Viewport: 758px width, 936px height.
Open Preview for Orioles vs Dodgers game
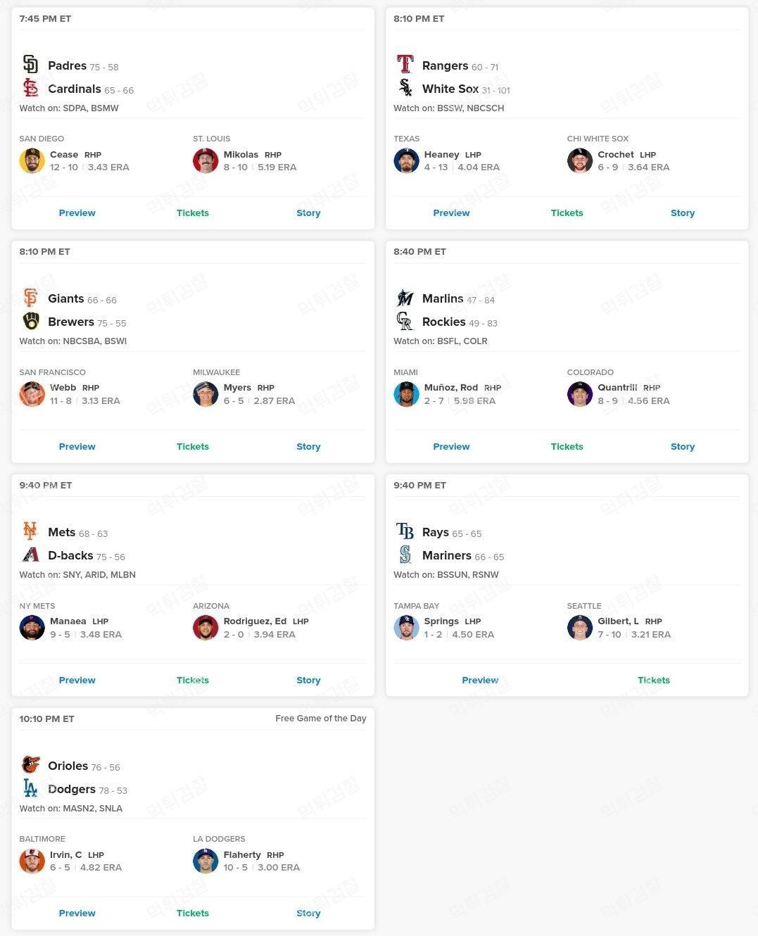coord(77,913)
